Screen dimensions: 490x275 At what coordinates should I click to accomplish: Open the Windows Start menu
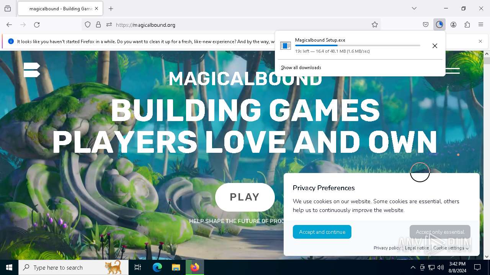click(9, 267)
